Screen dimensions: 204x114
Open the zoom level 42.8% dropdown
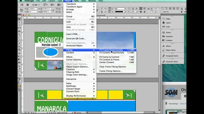pyautogui.click(x=36, y=5)
